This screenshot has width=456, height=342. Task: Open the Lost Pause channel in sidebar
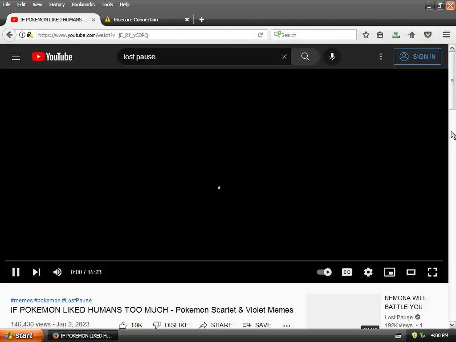click(399, 317)
